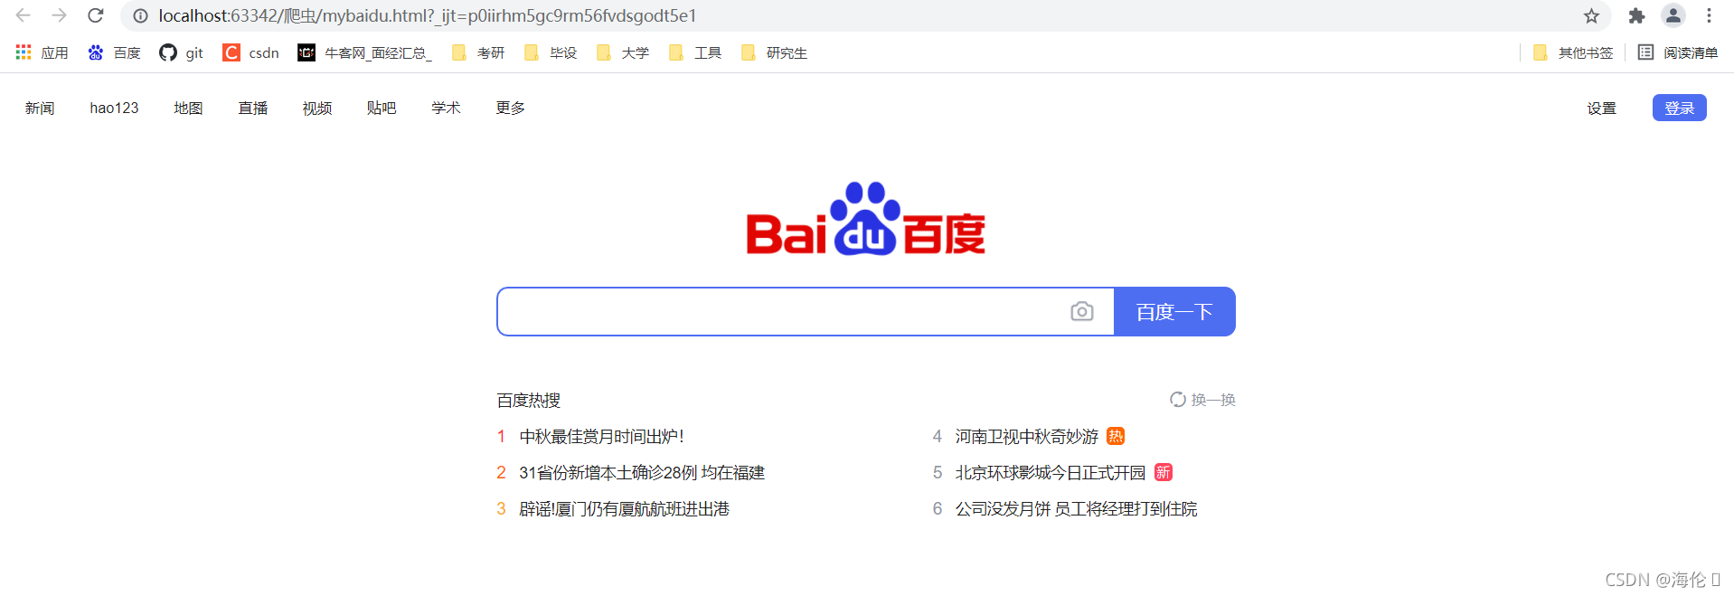
Task: Click the 登录 login button
Action: tap(1679, 108)
